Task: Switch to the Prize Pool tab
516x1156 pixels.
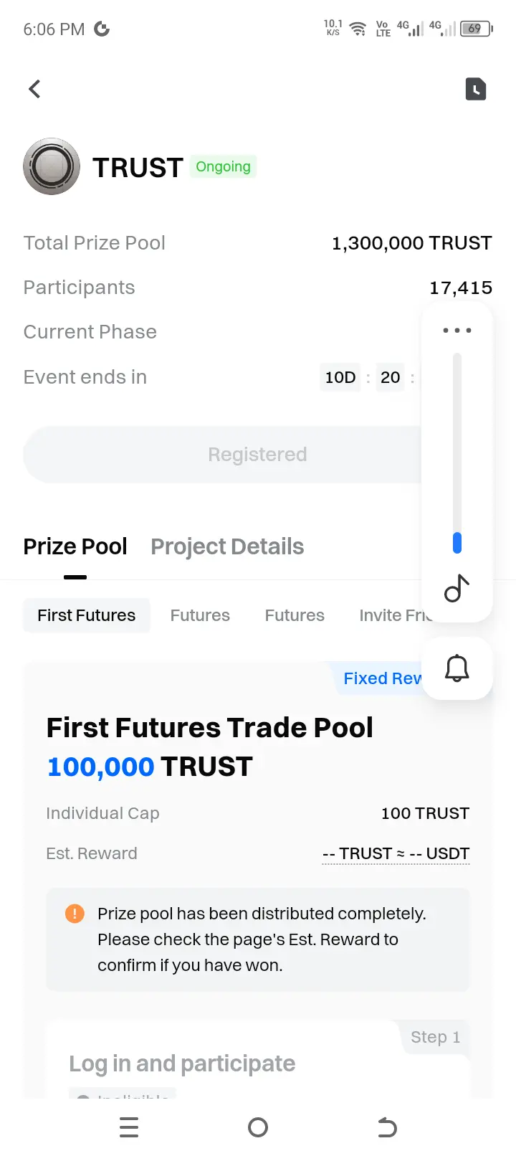Action: coord(75,546)
